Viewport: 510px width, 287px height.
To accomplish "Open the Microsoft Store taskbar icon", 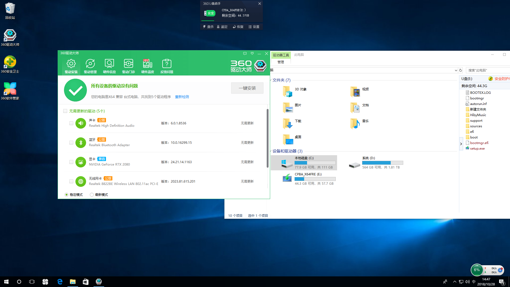I will 86,282.
